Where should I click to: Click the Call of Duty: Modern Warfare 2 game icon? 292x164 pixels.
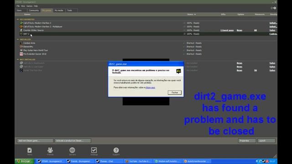point(21,23)
